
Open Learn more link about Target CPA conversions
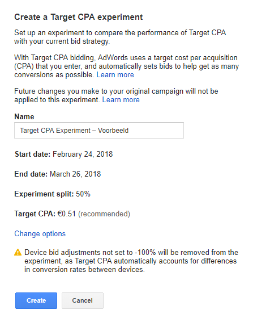115,75
